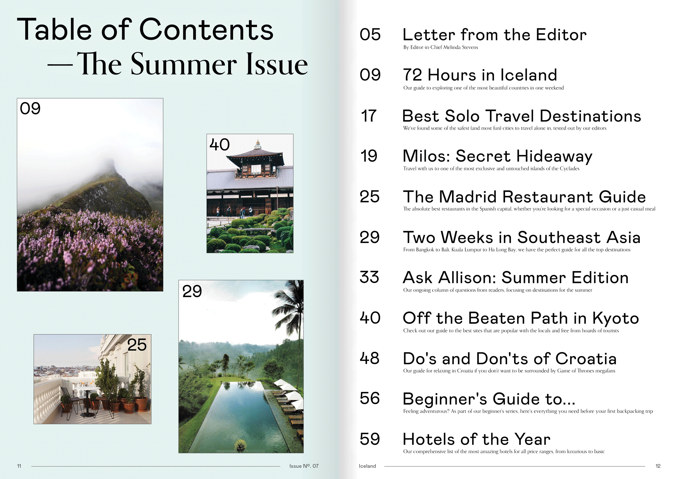
Task: Open Milos: Secret Hideaway article
Action: tap(498, 156)
